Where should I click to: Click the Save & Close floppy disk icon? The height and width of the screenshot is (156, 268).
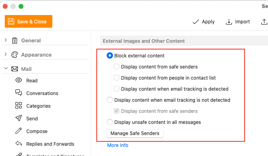11,21
